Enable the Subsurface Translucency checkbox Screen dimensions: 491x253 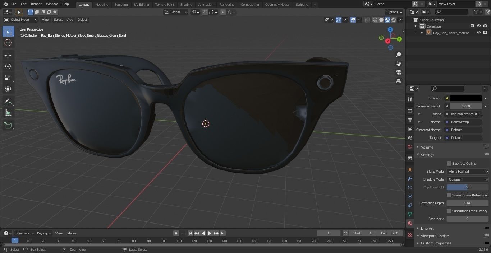pos(449,211)
